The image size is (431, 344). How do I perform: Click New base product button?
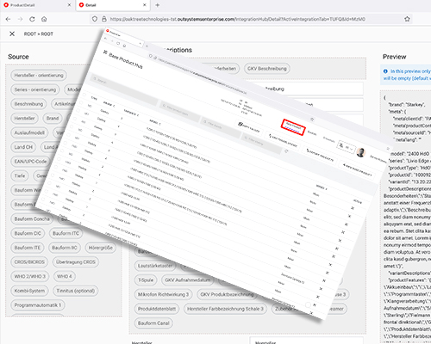pyautogui.click(x=358, y=170)
